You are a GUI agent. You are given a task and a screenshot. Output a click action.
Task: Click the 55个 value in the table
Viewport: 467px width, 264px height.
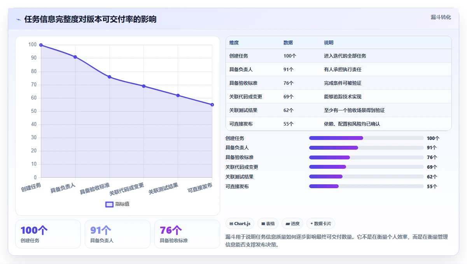[289, 124]
